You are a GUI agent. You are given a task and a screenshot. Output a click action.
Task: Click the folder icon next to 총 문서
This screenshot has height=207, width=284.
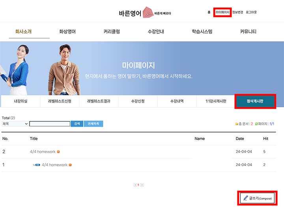(x=237, y=124)
